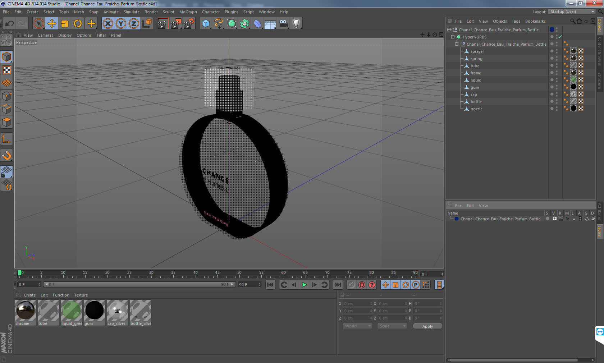The image size is (604, 363).
Task: Open the Simulate menu
Action: pos(132,12)
